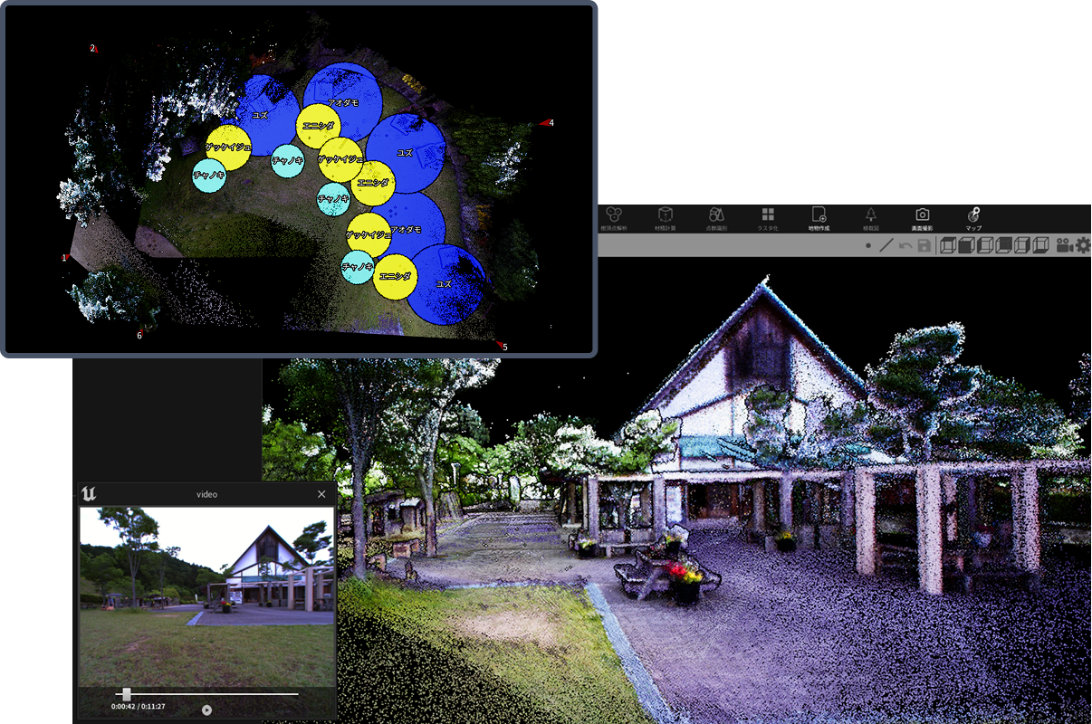The width and height of the screenshot is (1092, 724).
Task: Open the 地物作成 feature creation tool
Action: (x=819, y=217)
